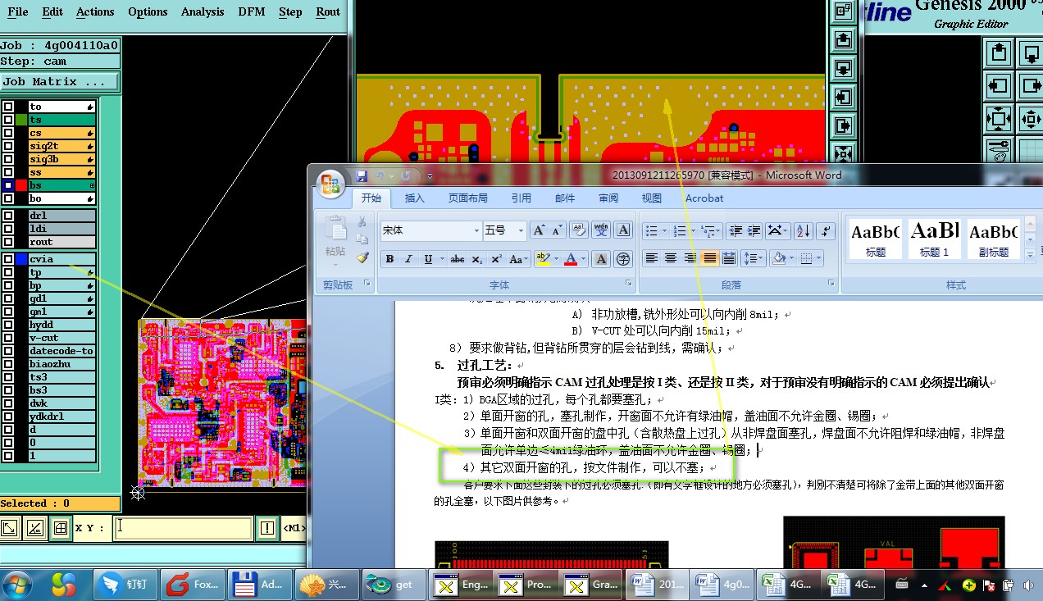The image size is (1043, 601).
Task: Apply strikethrough formatting in Word
Action: point(458,259)
